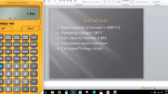This screenshot has height=94, width=168.
Task: Click digit 1 on the calculator
Action: click(8, 81)
